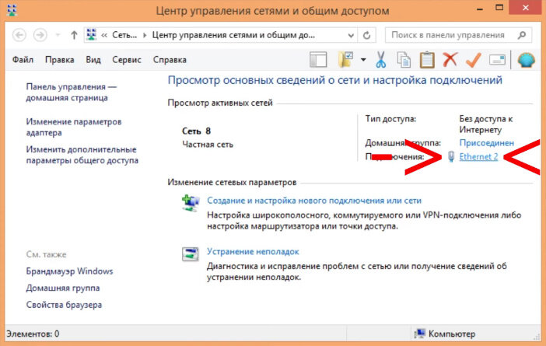The image size is (546, 346).
Task: Click the red Delete X icon
Action: (450, 60)
